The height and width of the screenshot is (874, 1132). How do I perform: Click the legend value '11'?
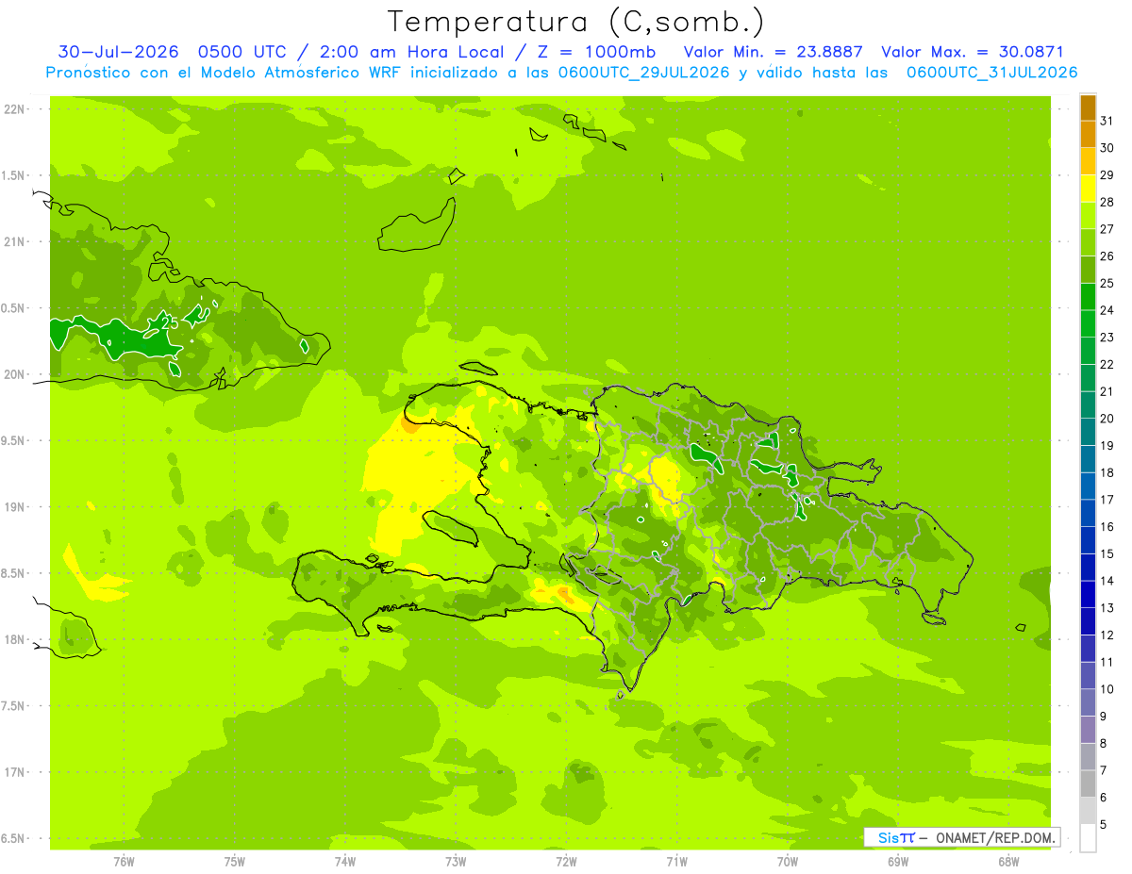(1107, 662)
